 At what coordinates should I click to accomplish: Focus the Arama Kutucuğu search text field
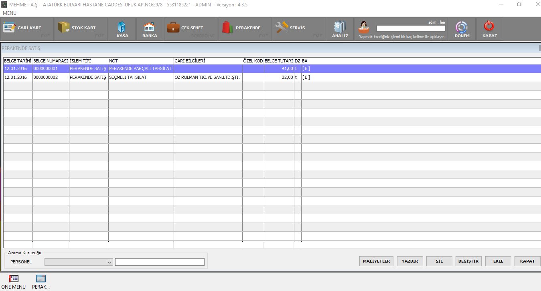click(160, 262)
